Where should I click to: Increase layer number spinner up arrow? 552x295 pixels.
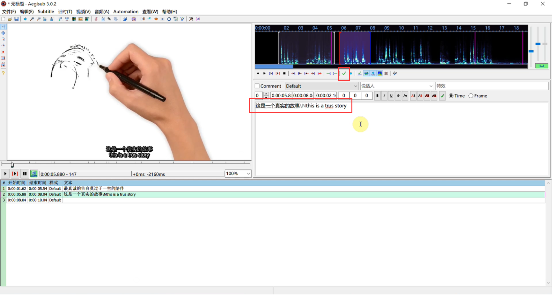[x=266, y=94]
